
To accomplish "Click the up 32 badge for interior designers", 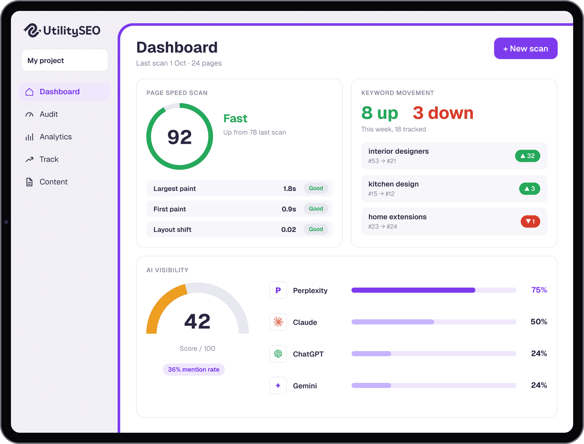I will coord(528,156).
